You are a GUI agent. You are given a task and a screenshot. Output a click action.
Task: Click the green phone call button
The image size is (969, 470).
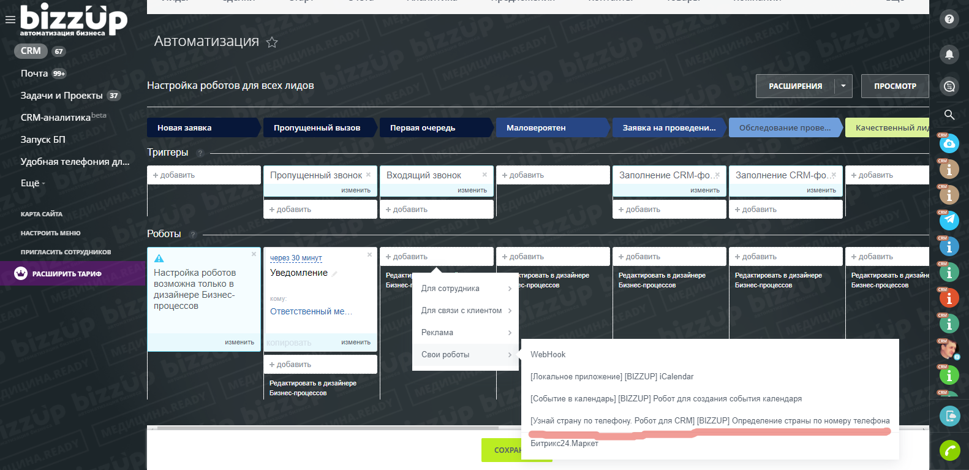pos(949,451)
